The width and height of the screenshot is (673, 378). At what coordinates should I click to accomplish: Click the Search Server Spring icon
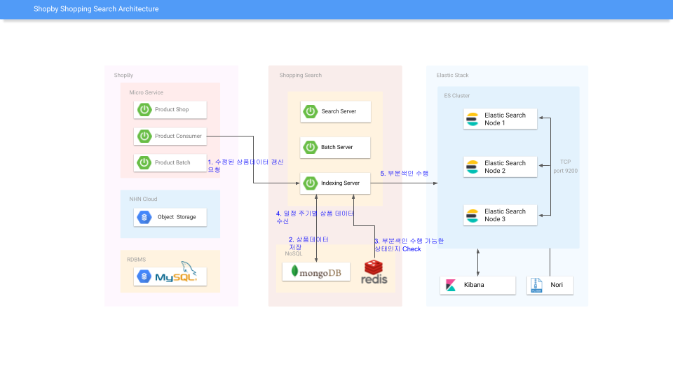click(x=311, y=111)
